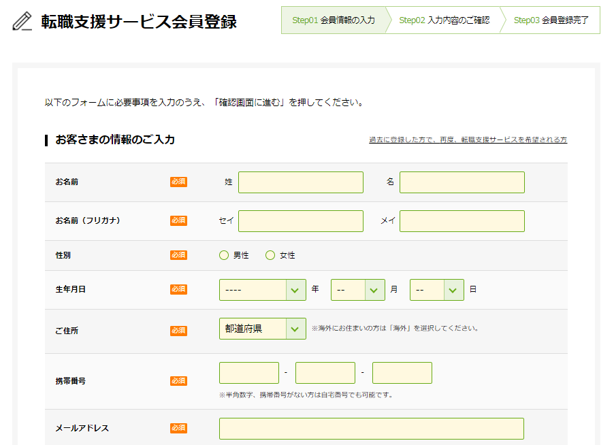
Task: Open the link for previously registered users
Action: coord(468,139)
